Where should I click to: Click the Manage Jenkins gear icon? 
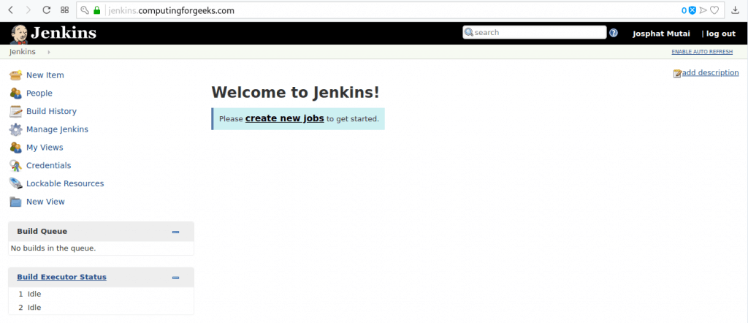tap(16, 130)
